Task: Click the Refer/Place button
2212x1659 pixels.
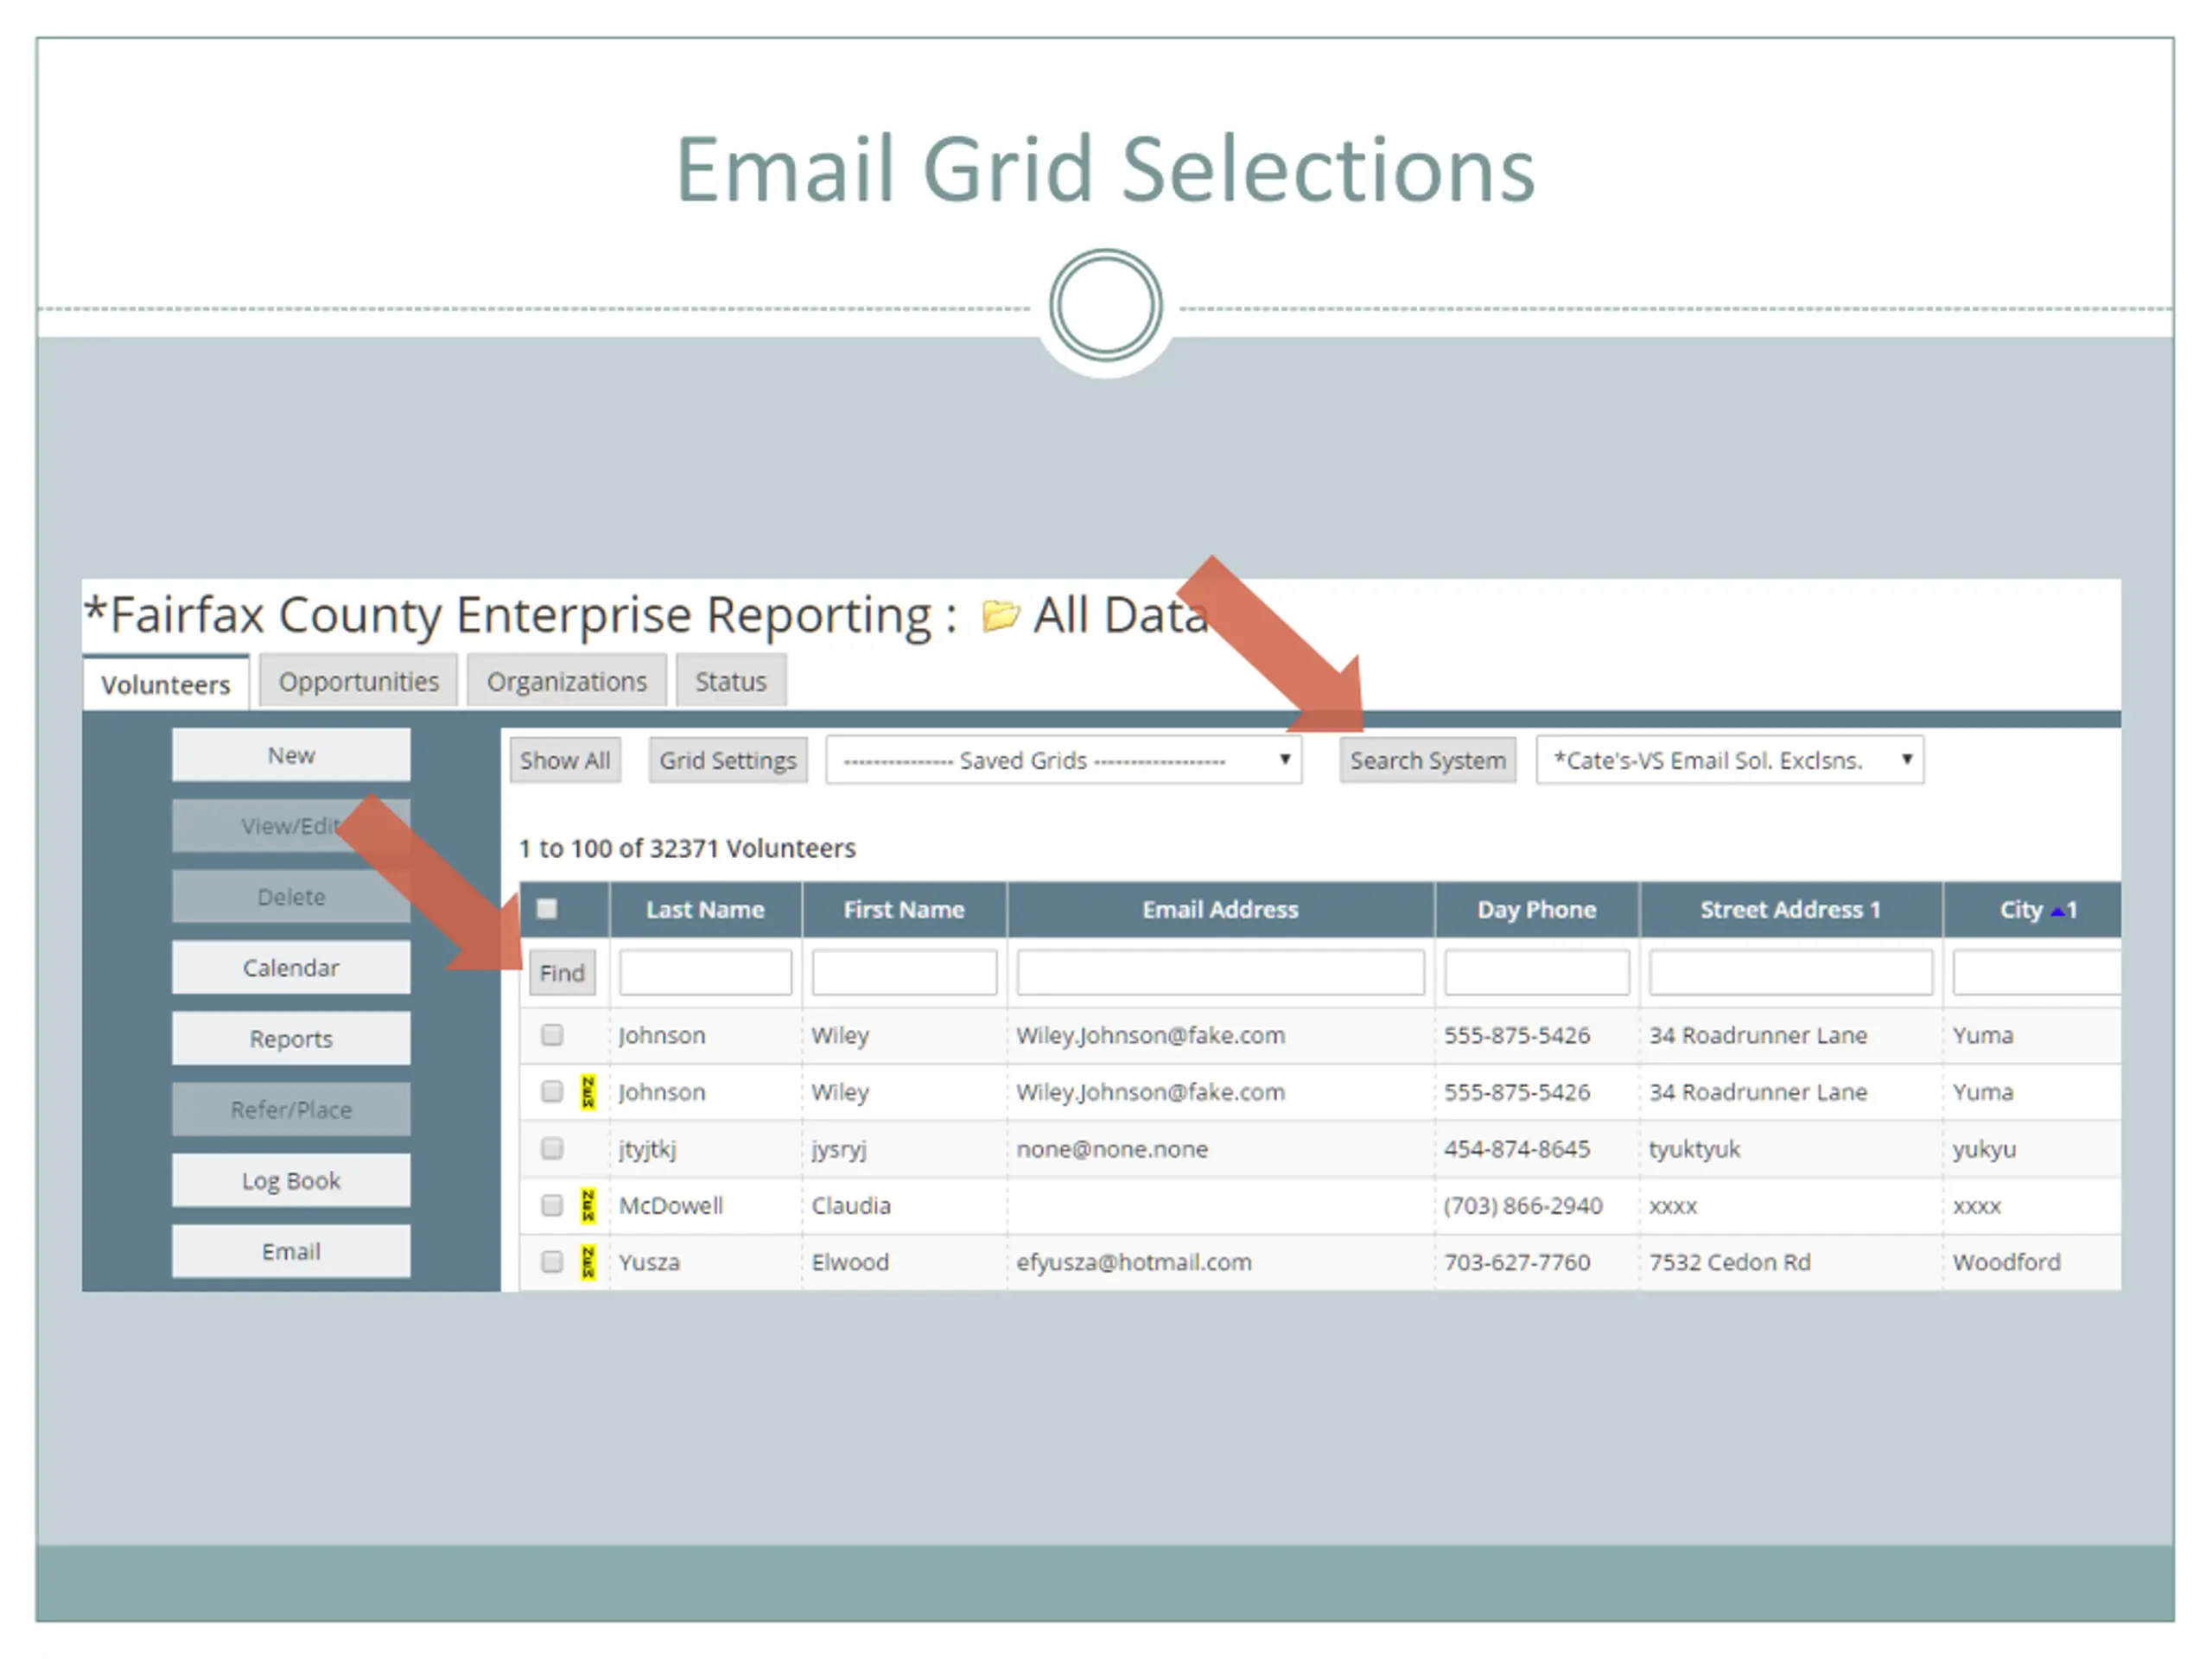Action: [x=291, y=1110]
